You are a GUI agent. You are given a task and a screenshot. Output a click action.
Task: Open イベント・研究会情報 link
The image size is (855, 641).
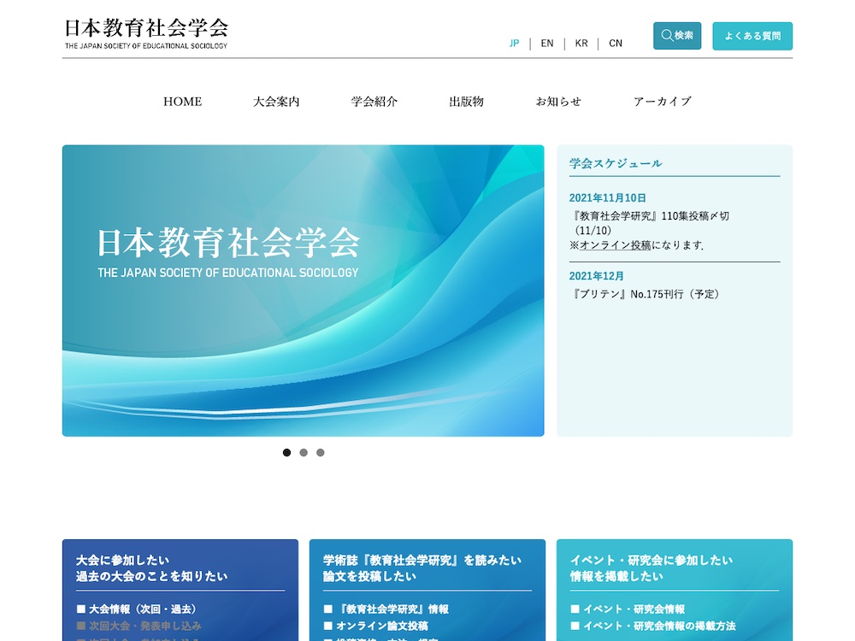click(x=628, y=609)
